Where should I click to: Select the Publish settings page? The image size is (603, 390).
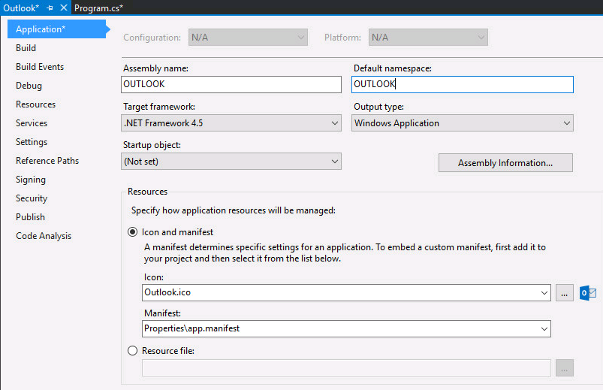(31, 217)
